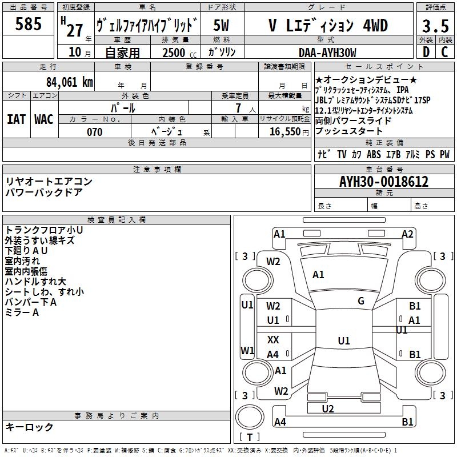Select the overall score 3.5
Image resolution: width=457 pixels, height=457 pixels.
[435, 26]
